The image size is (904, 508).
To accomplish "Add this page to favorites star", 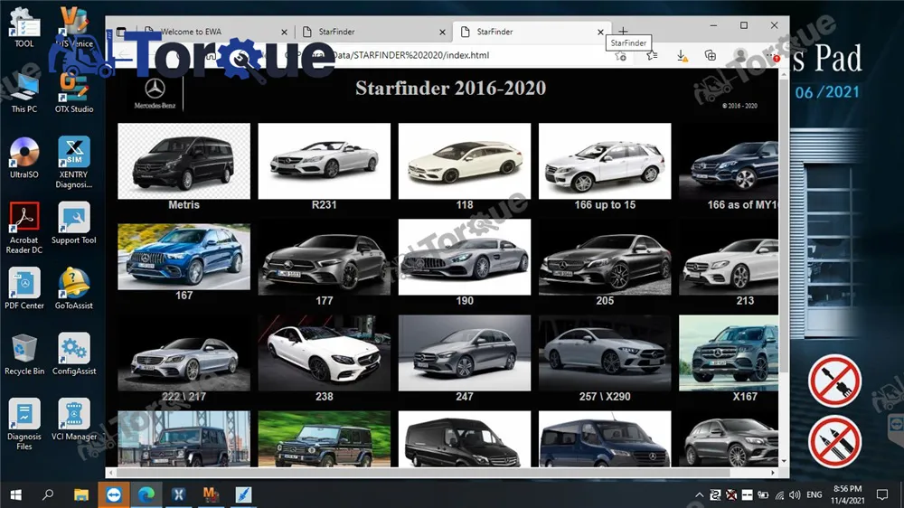I will coord(620,56).
